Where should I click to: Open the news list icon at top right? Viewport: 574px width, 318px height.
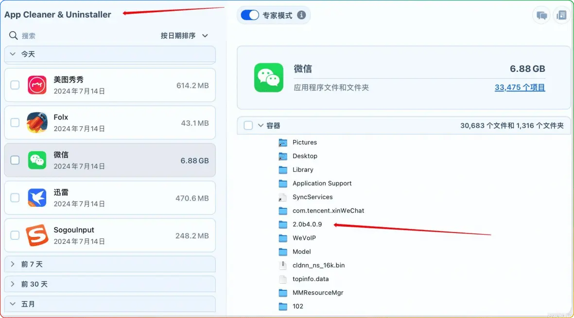561,15
